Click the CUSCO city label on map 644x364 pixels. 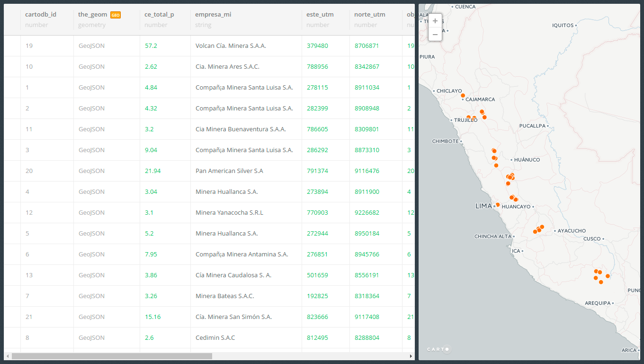coord(592,239)
